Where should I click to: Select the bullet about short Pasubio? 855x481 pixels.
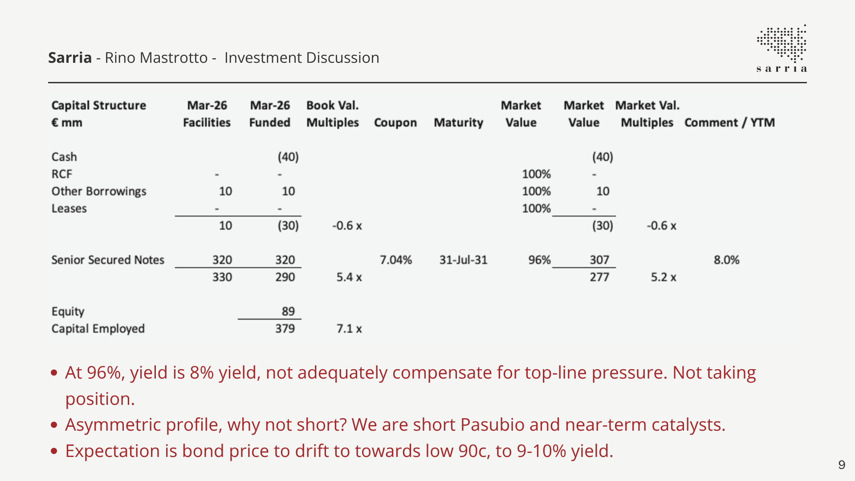coord(395,425)
